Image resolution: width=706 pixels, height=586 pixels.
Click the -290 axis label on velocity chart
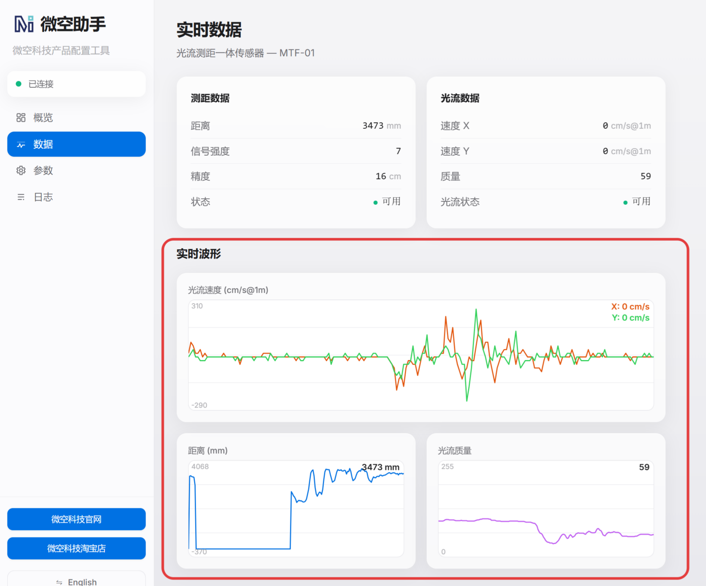pyautogui.click(x=199, y=405)
